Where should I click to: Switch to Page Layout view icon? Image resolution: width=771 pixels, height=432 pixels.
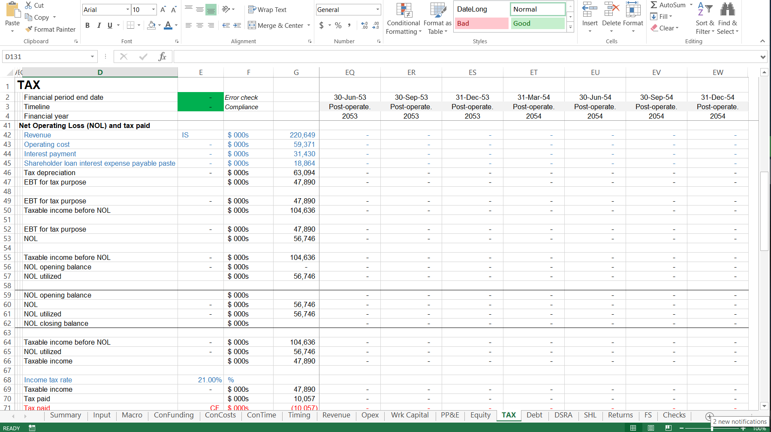click(x=651, y=428)
